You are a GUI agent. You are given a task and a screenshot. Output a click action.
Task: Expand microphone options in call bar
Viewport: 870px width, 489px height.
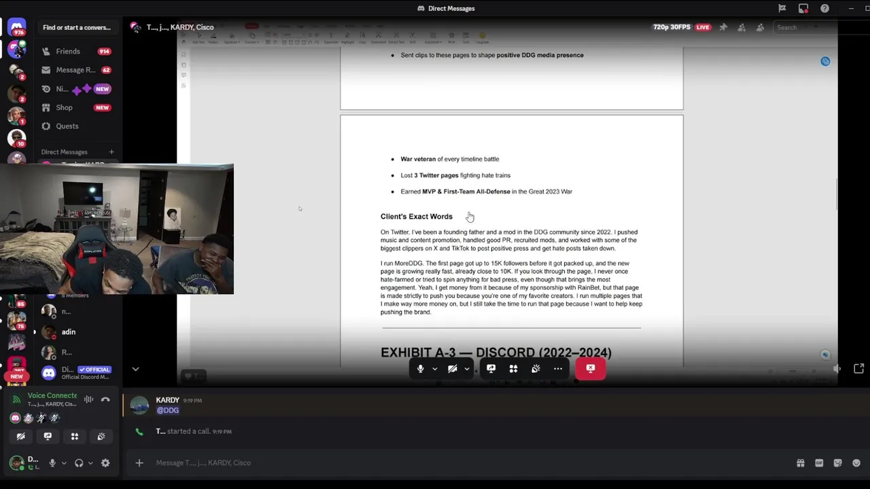(435, 369)
